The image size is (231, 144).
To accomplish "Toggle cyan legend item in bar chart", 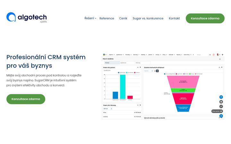I will pos(130,73).
